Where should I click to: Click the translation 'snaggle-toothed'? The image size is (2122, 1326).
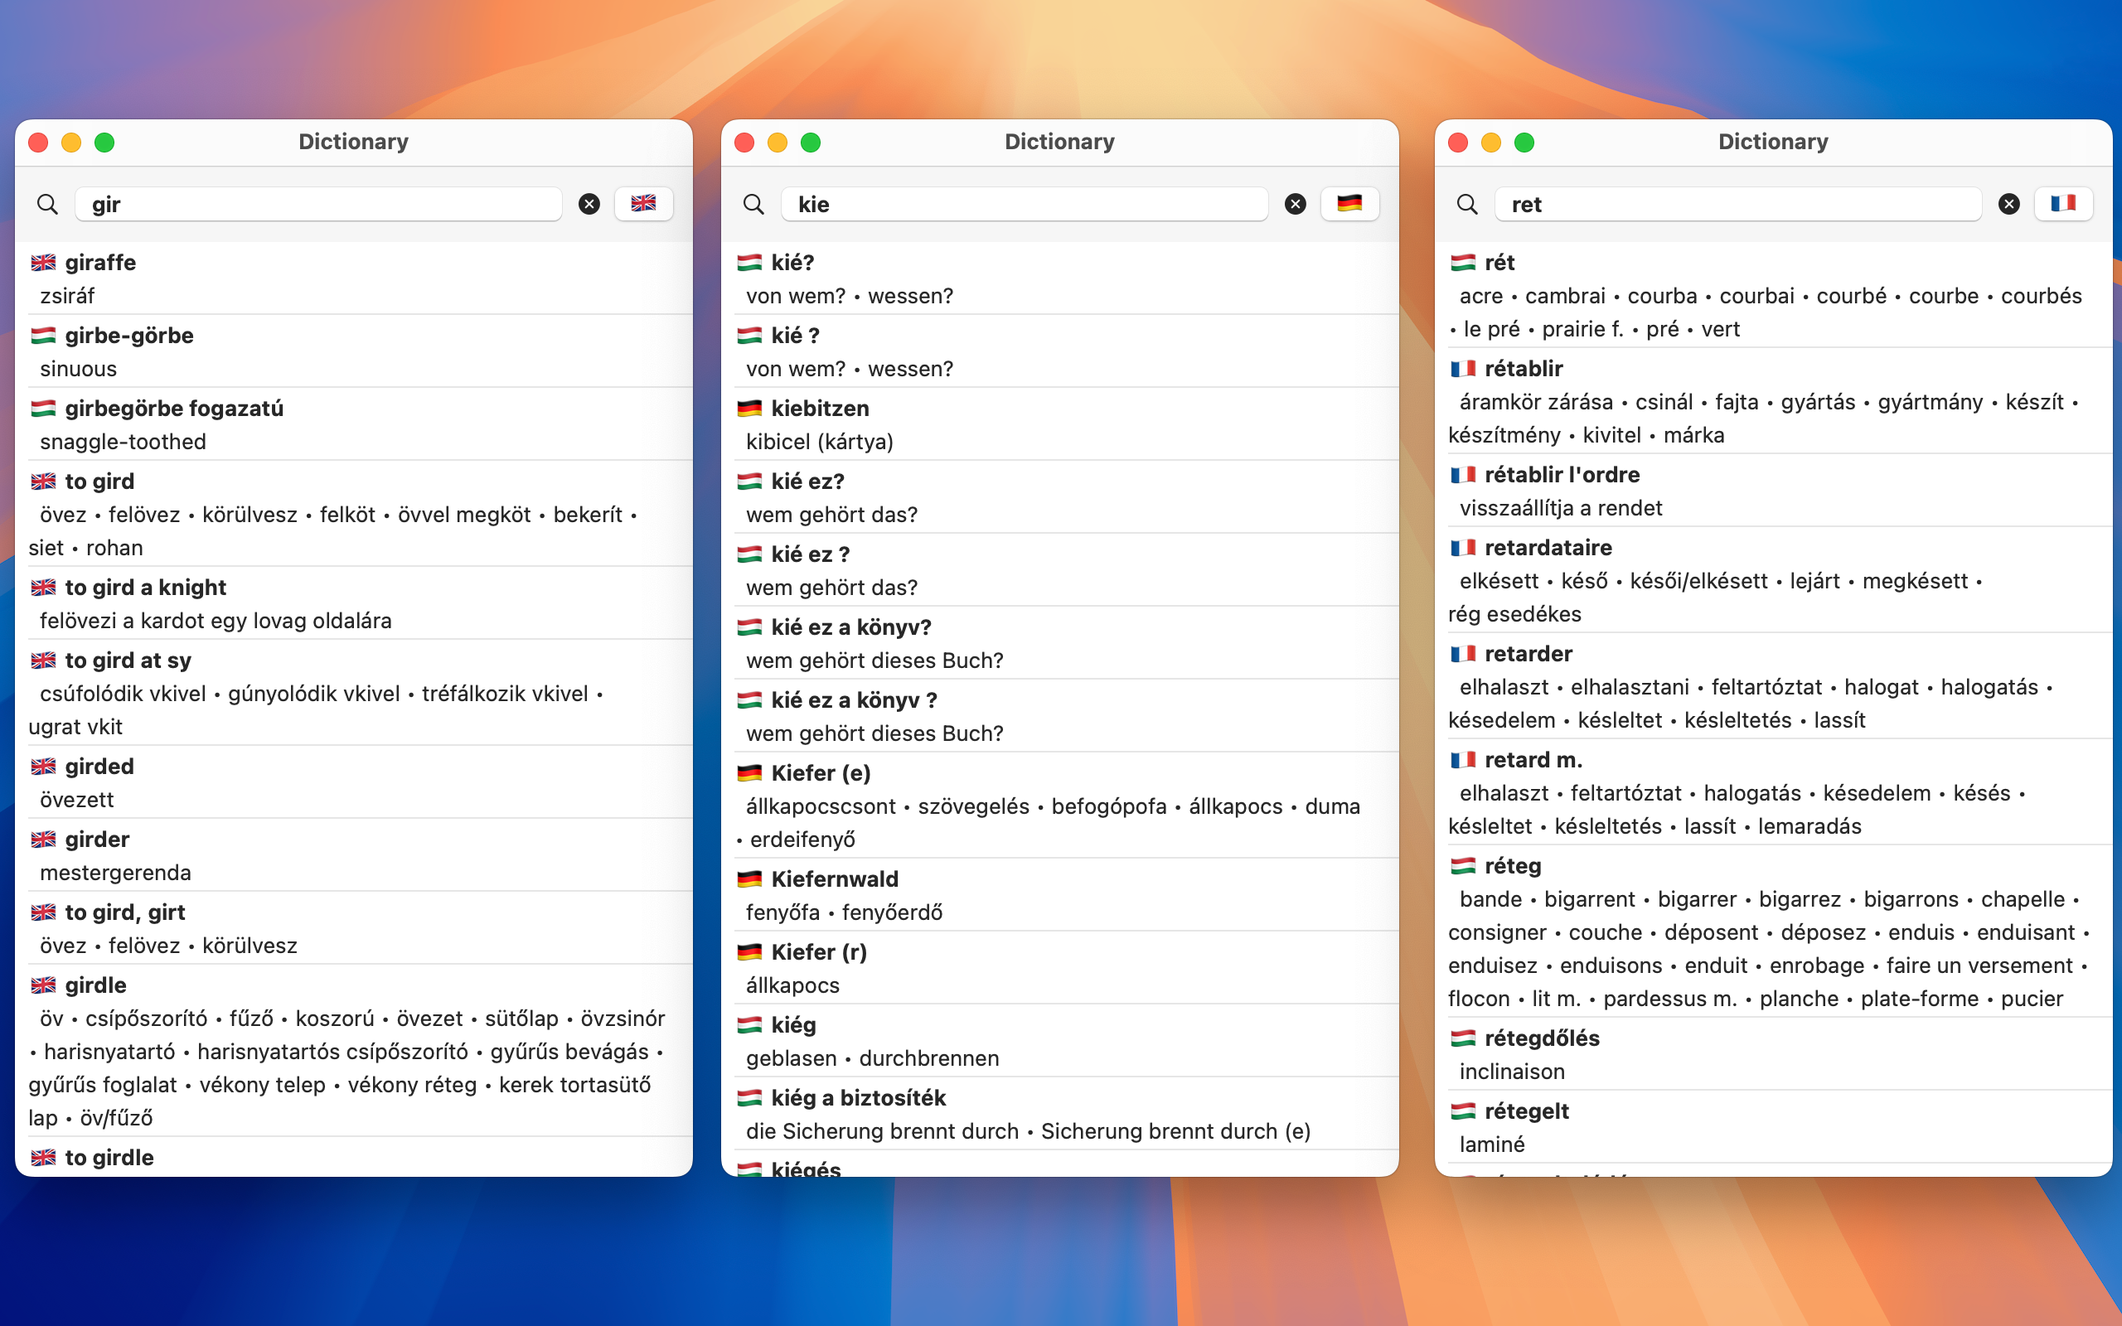pyautogui.click(x=123, y=441)
